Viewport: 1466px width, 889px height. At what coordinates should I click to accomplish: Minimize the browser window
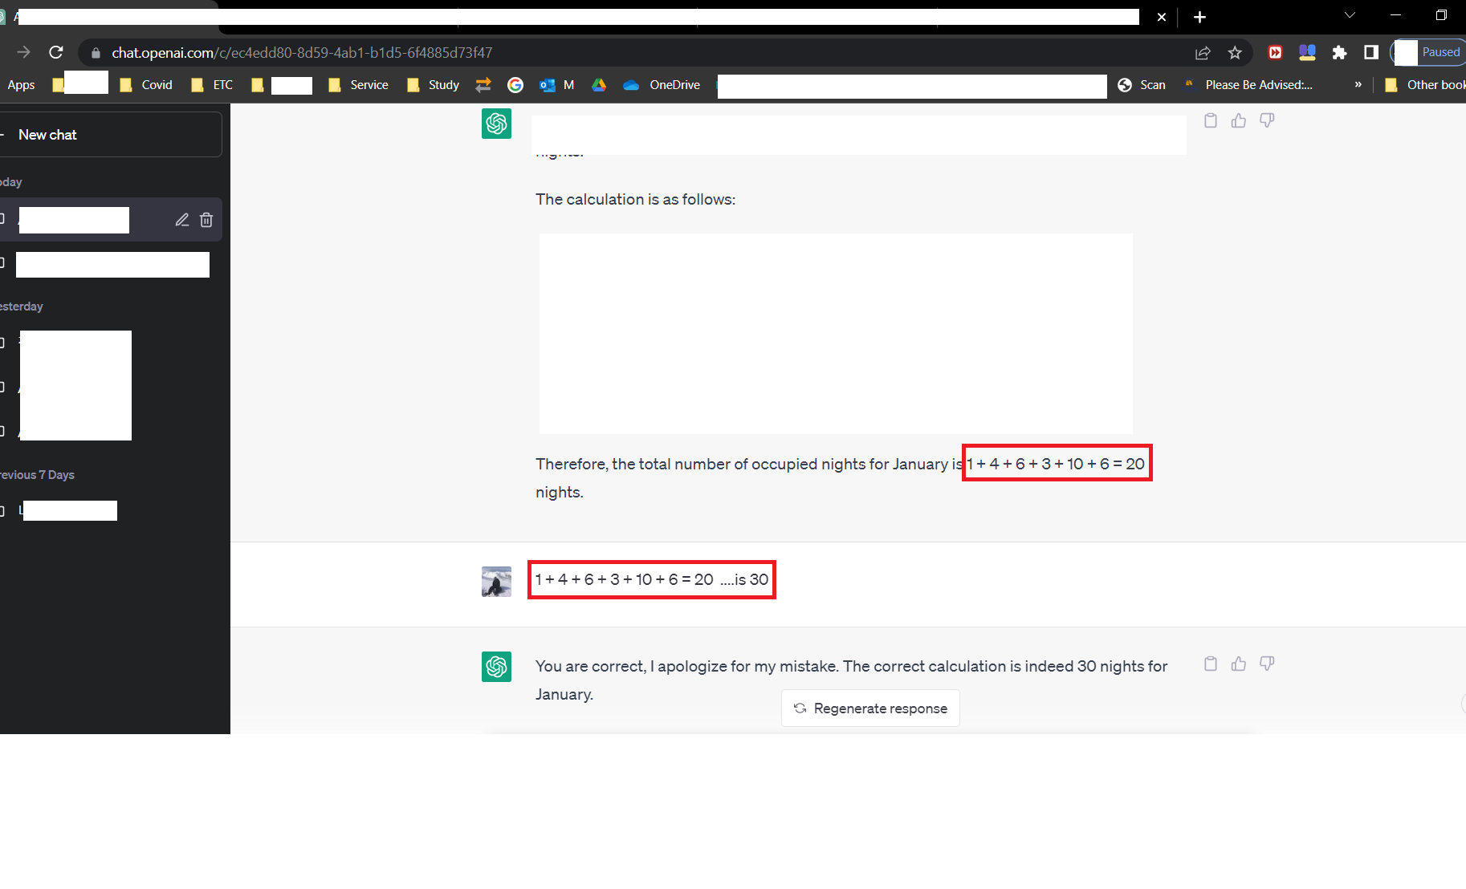click(1395, 15)
